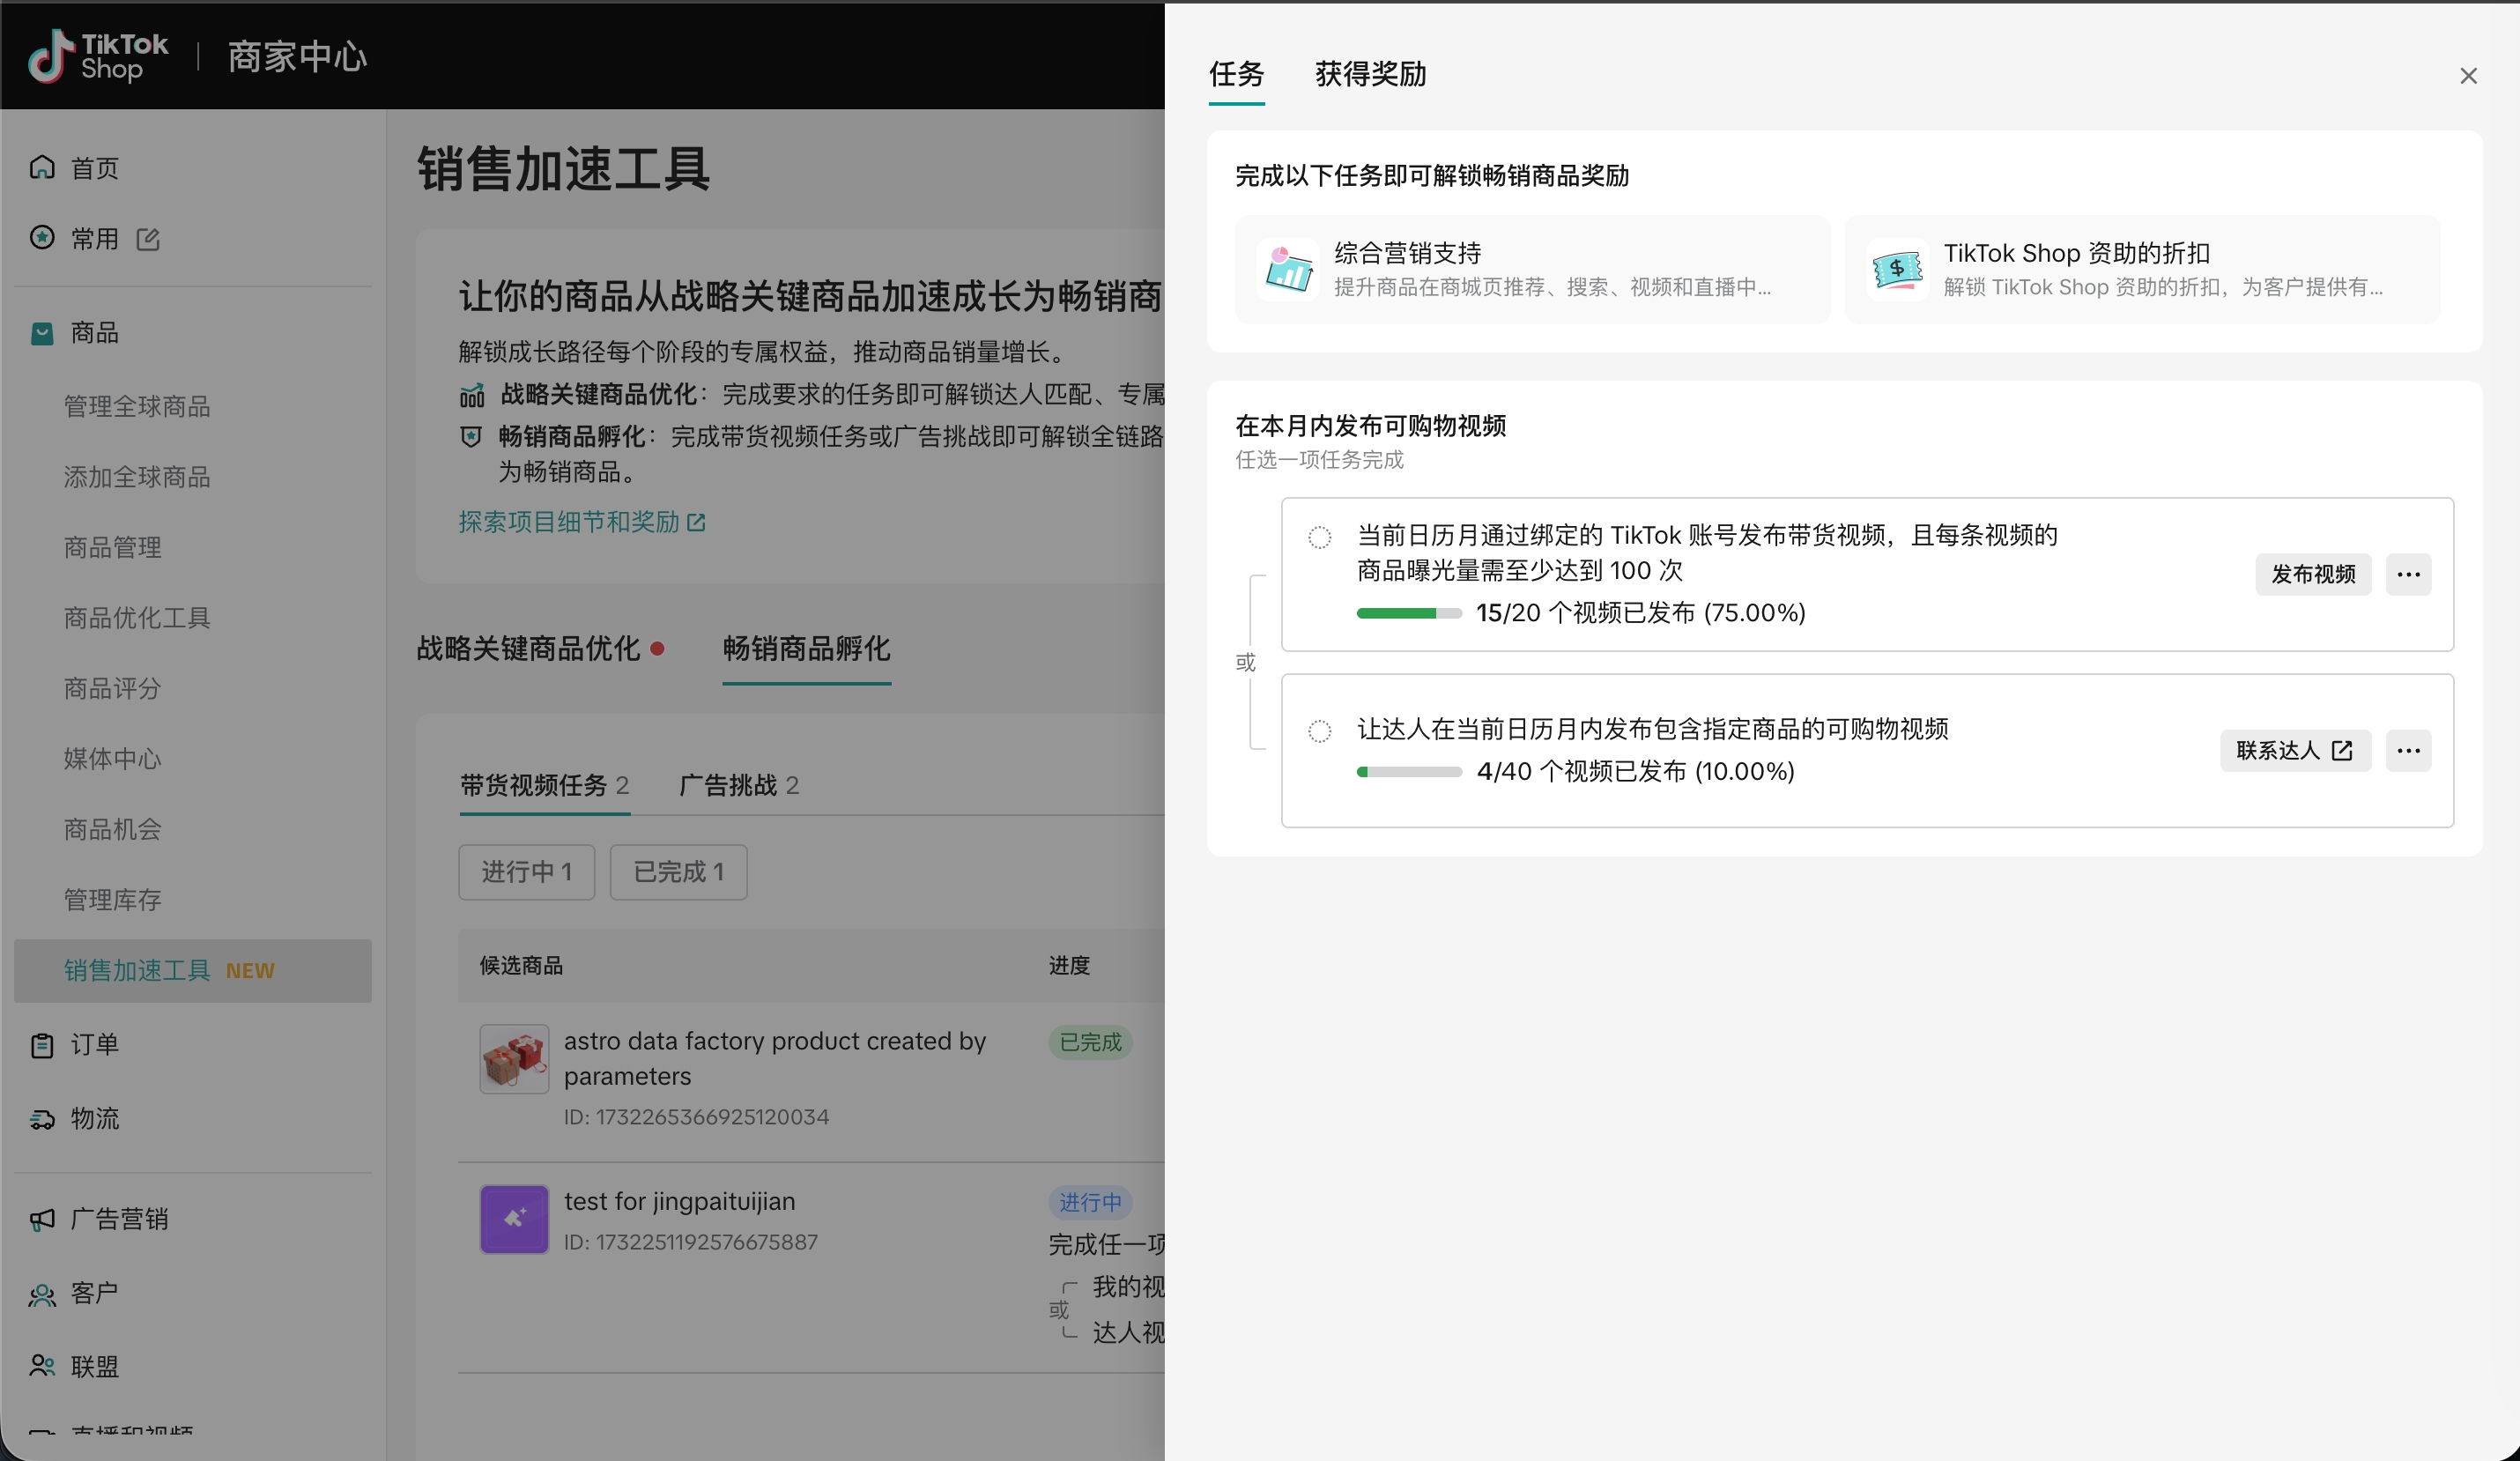Click the TikTok Shop 资助的折扣 coupon icon
The image size is (2520, 1461).
point(1897,270)
